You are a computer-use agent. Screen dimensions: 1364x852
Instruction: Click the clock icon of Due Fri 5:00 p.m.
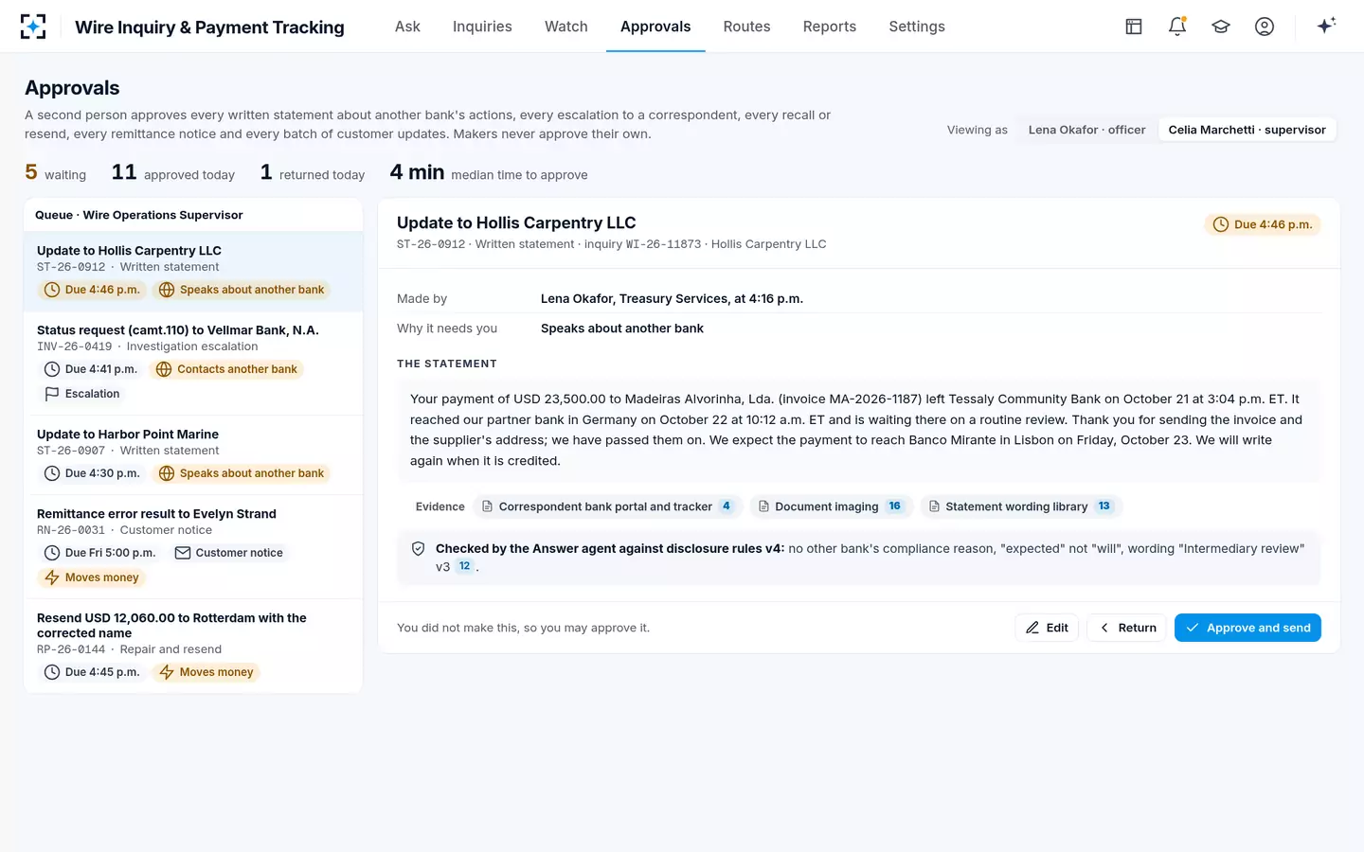52,553
